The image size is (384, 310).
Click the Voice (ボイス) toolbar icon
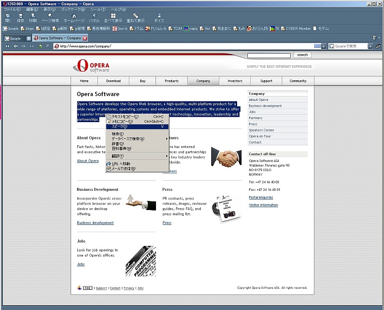[x=159, y=18]
